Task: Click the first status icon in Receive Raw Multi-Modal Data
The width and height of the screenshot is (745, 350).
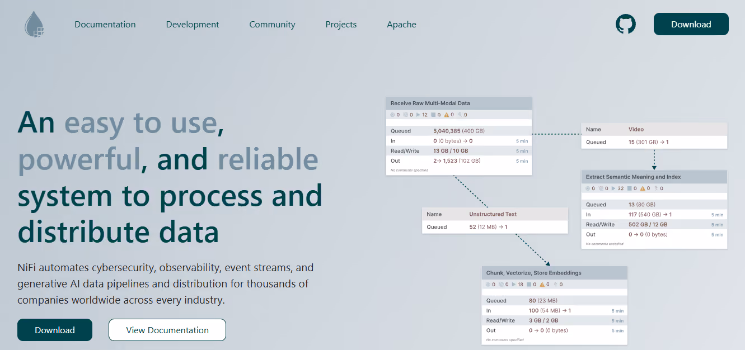Action: click(392, 115)
